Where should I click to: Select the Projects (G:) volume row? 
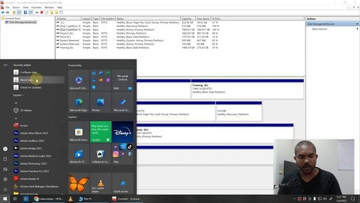[138, 33]
